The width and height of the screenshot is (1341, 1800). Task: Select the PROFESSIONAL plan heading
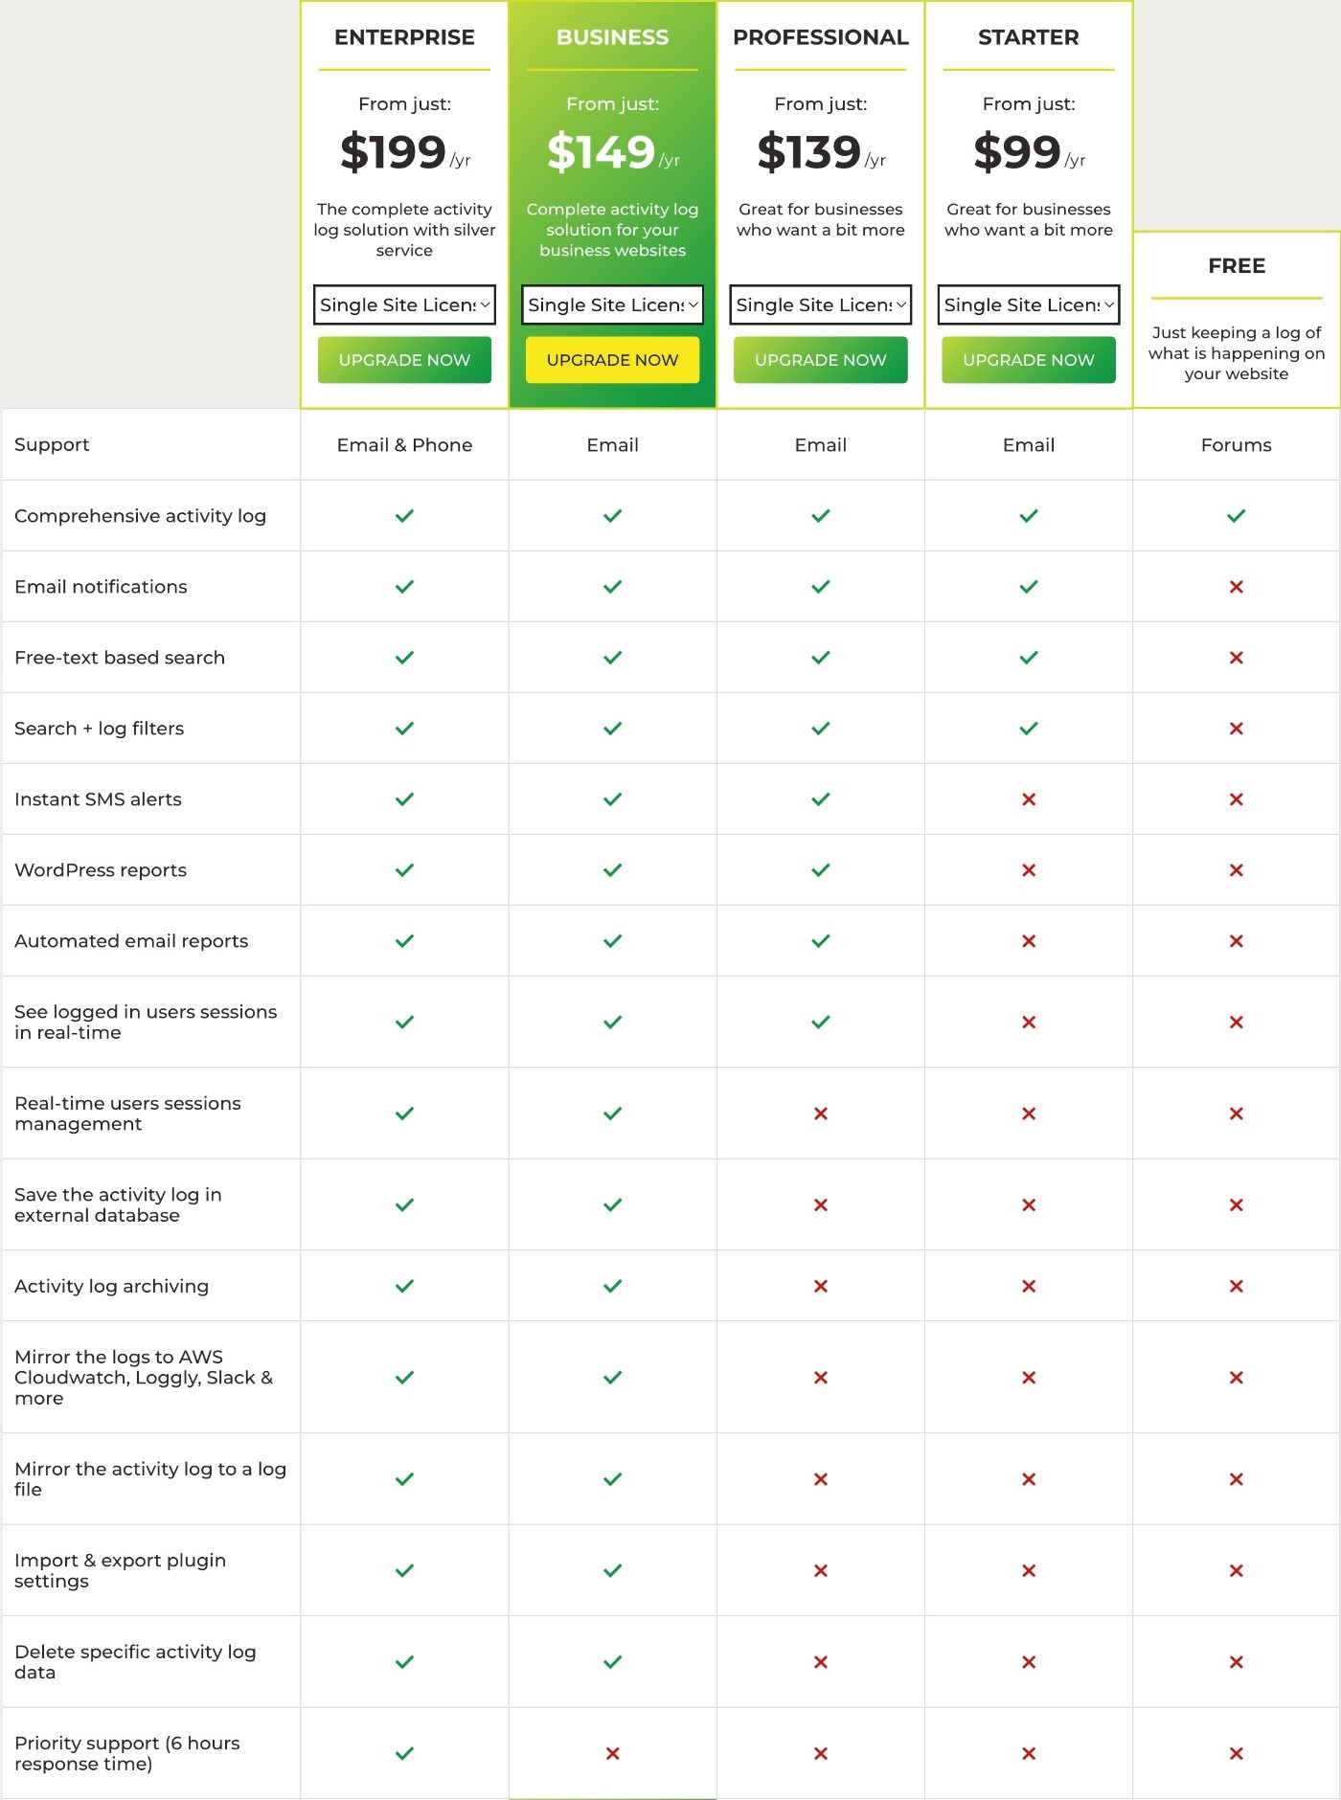(x=821, y=37)
